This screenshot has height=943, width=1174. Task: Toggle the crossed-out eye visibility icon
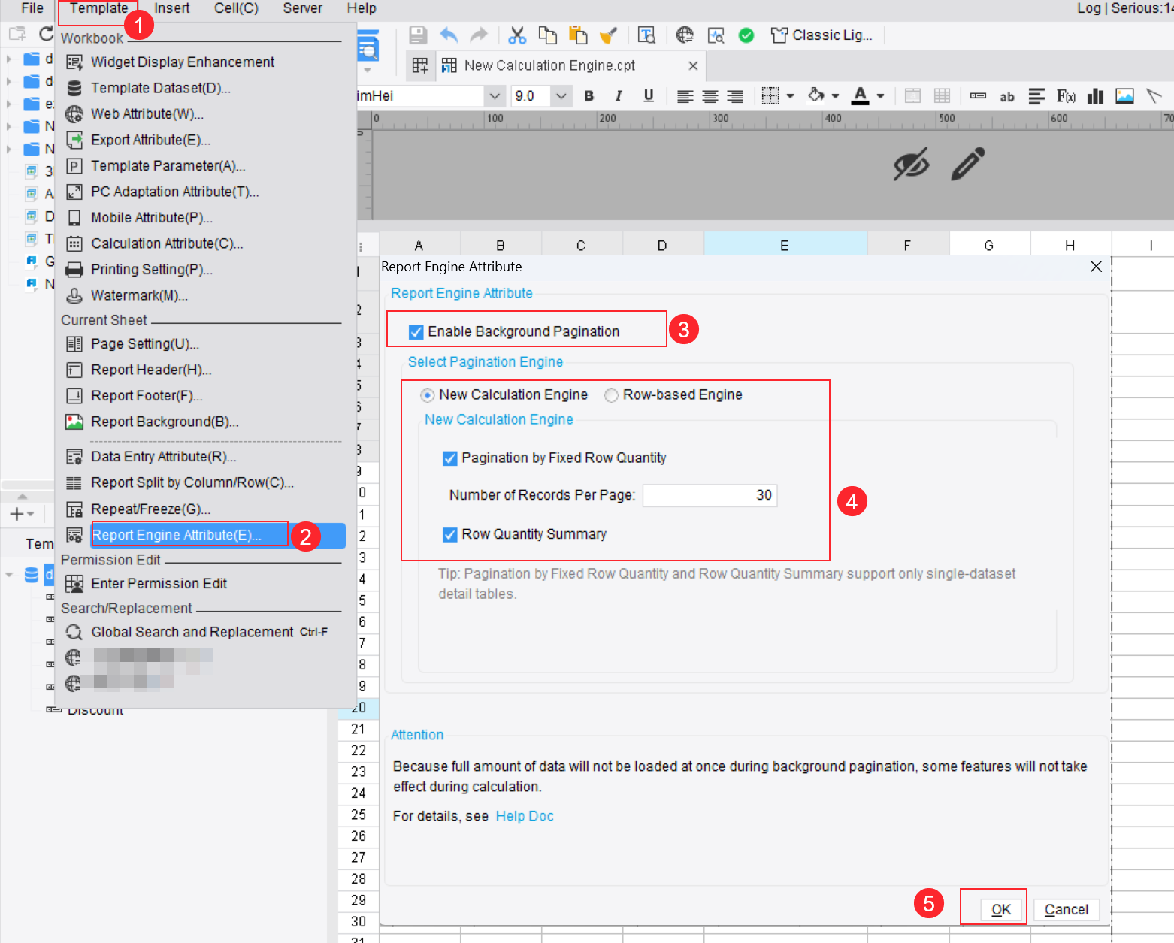[911, 164]
